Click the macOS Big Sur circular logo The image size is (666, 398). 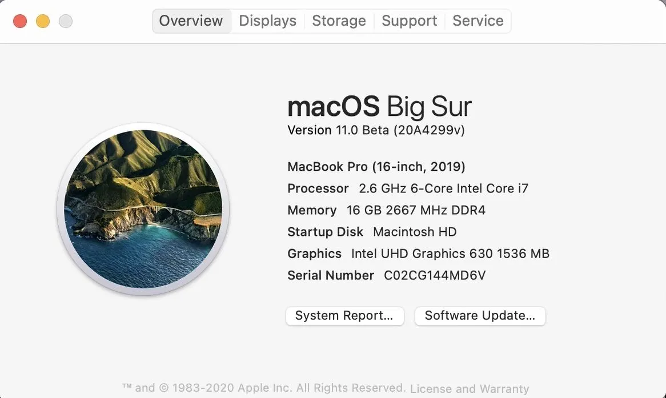click(x=143, y=209)
